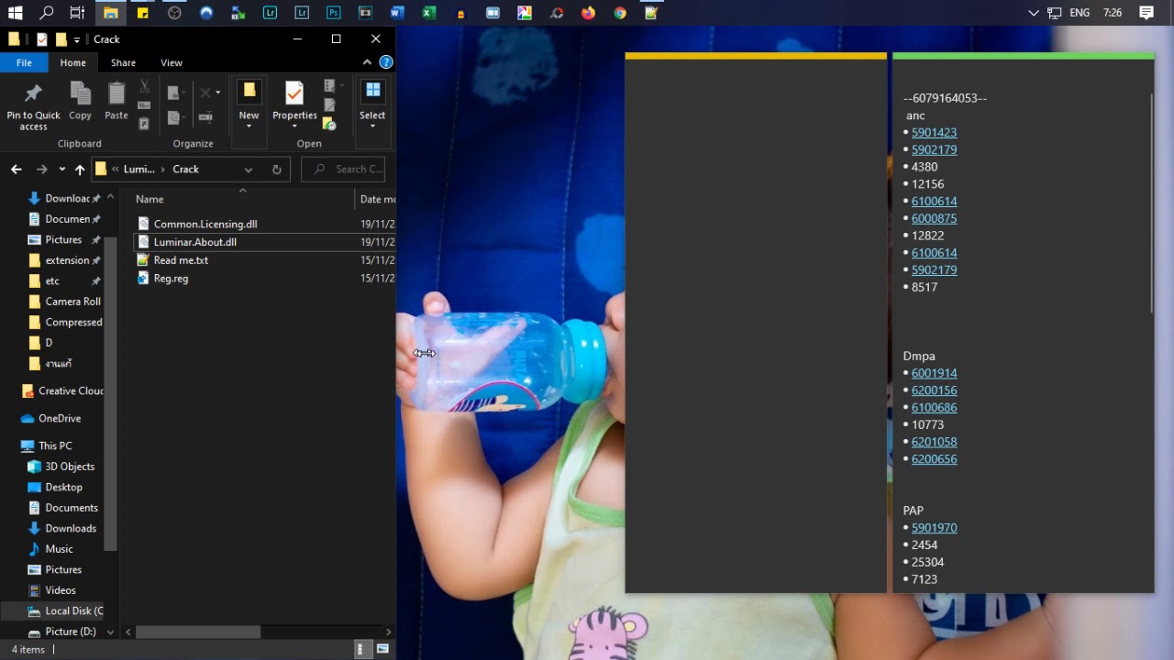1174x660 pixels.
Task: Open link 6201058 under Dmpa
Action: coord(934,442)
